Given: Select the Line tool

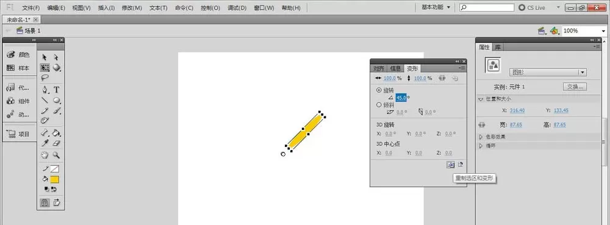Looking at the screenshot, I should point(45,100).
